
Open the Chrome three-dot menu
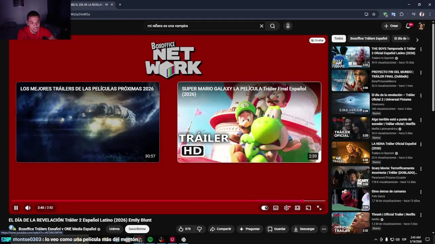tap(430, 14)
